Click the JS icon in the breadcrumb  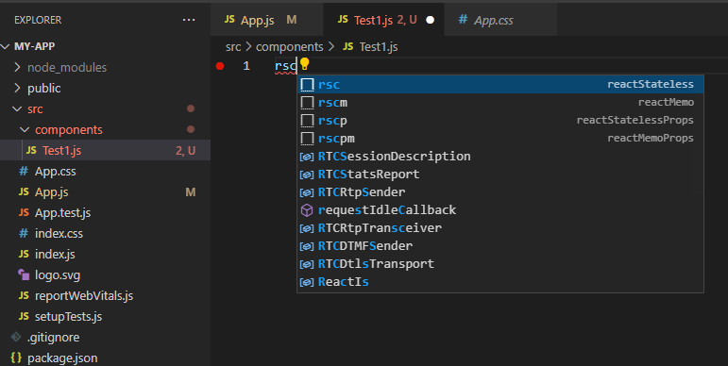348,46
